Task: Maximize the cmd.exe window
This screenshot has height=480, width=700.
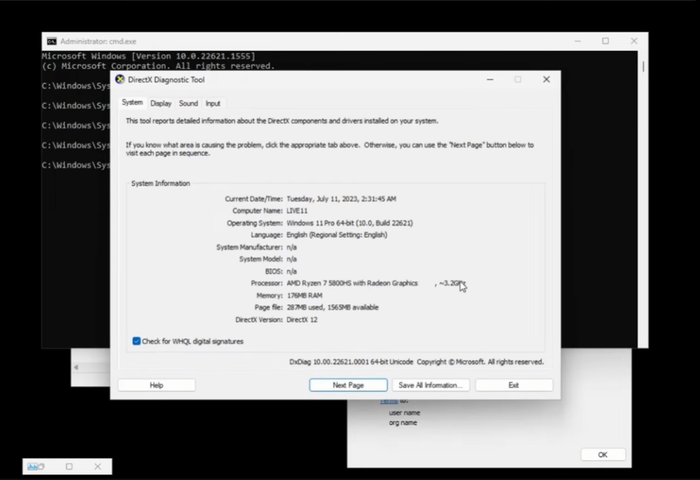Action: click(x=606, y=41)
